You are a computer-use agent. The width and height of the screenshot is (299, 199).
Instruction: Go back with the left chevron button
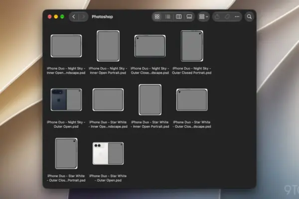pos(74,17)
